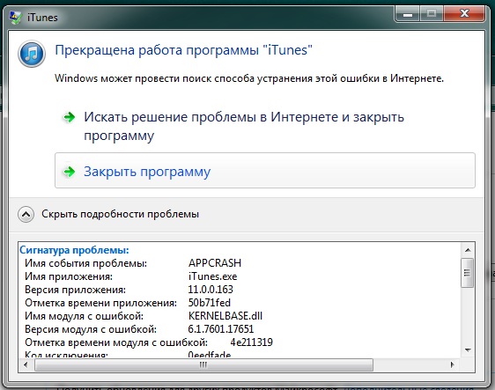
Task: Select the 'iTunes.exe' application name
Action: [x=212, y=276]
